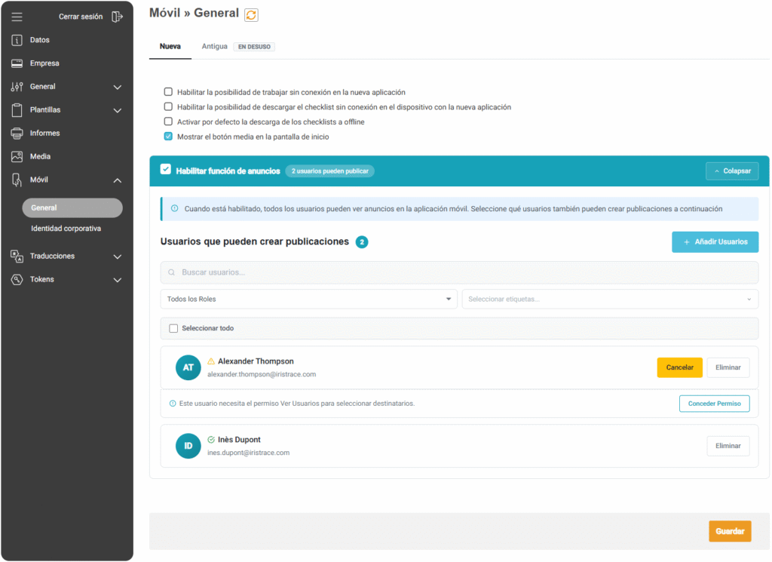Click the hamburger menu icon in sidebar
Image resolution: width=772 pixels, height=562 pixels.
[x=17, y=17]
